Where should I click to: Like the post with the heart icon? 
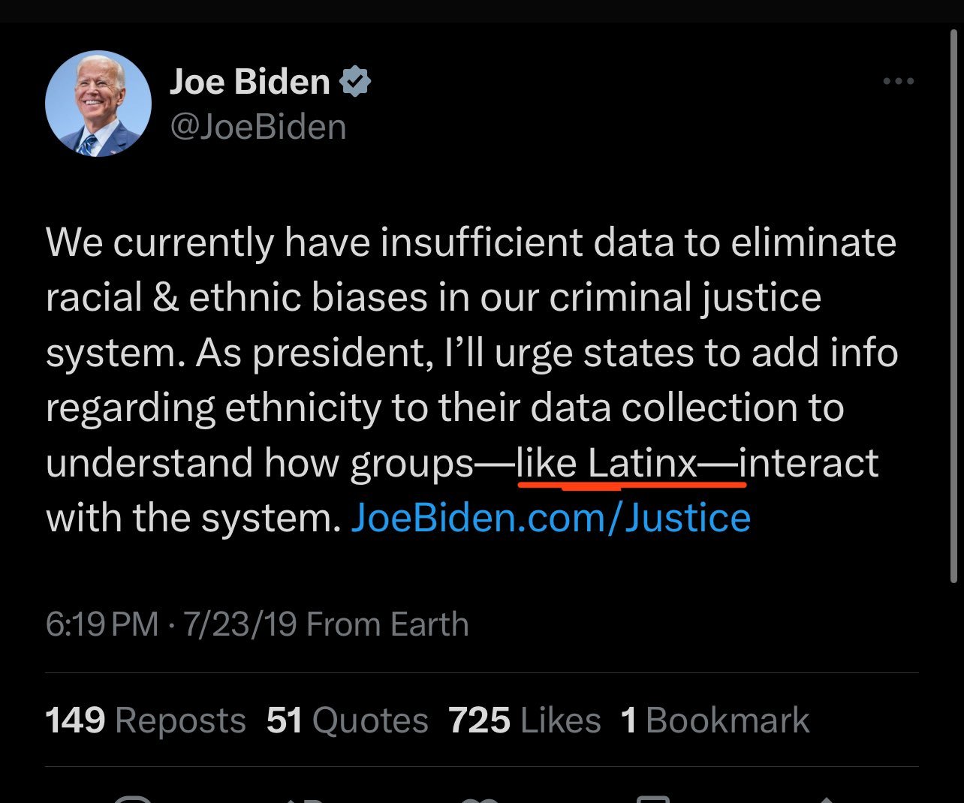[x=480, y=798]
